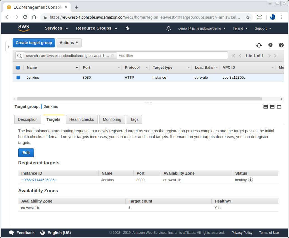The height and width of the screenshot is (238, 289).
Task: Open instance i-0f66c71144525035c link
Action: [x=39, y=180]
